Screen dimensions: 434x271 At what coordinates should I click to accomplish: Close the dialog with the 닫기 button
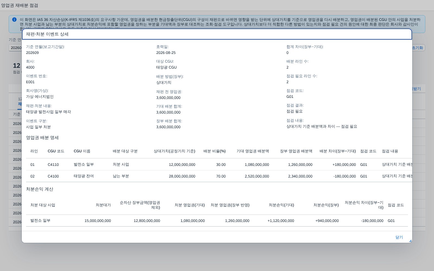click(x=399, y=237)
